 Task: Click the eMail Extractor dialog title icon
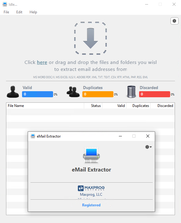click(x=33, y=136)
